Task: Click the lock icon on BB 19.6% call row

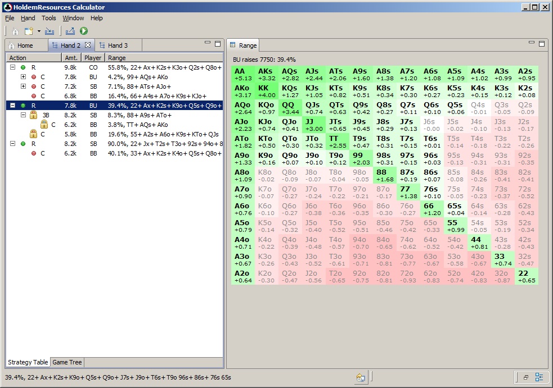Action: click(x=34, y=134)
